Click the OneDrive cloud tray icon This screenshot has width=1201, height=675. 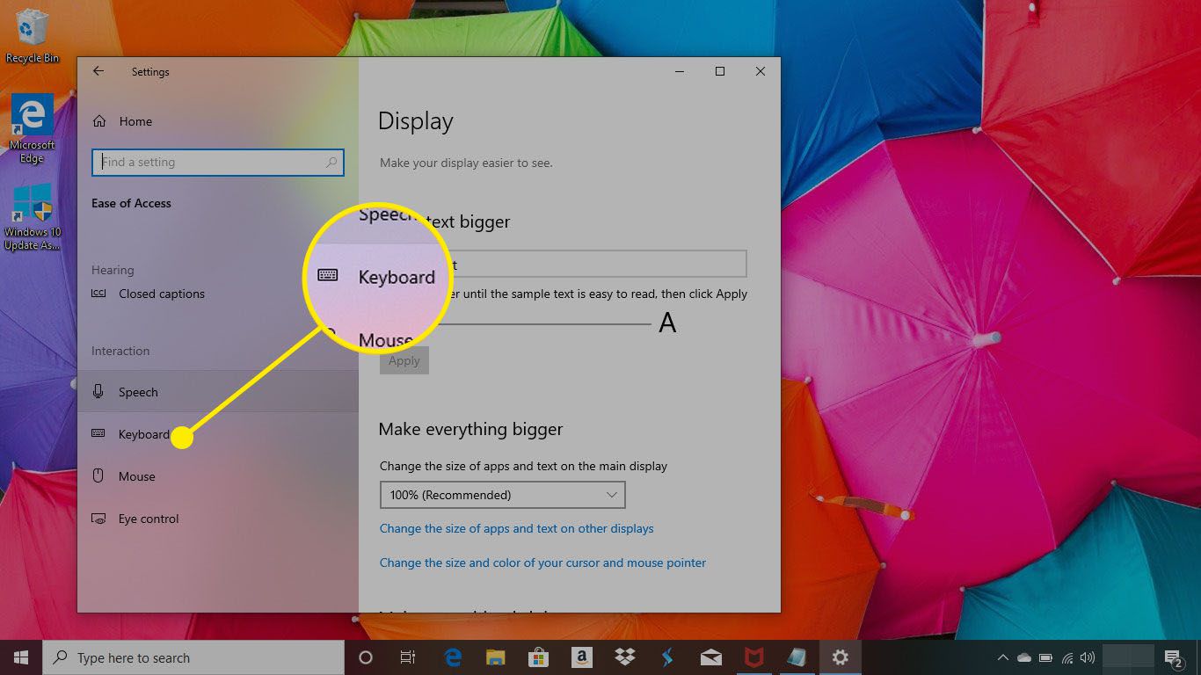(1024, 657)
